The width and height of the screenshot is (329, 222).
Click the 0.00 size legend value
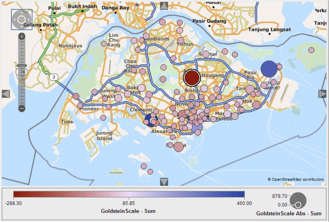[x=282, y=205]
